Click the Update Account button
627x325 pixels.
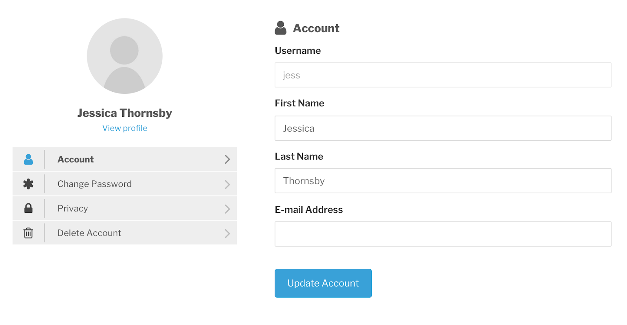point(323,283)
